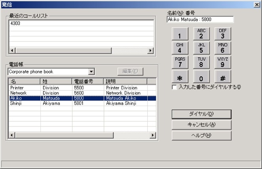Click phone number 5801 cell
The image size is (262, 169).
click(x=79, y=103)
